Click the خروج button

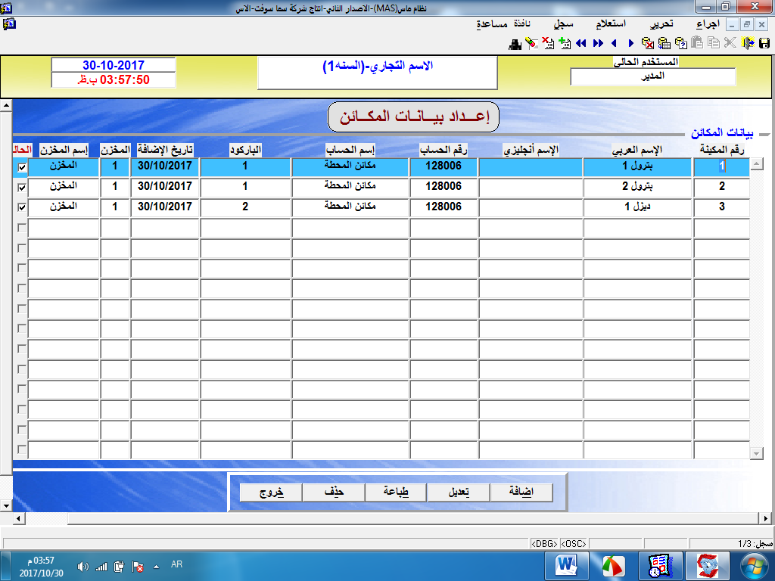pos(270,492)
